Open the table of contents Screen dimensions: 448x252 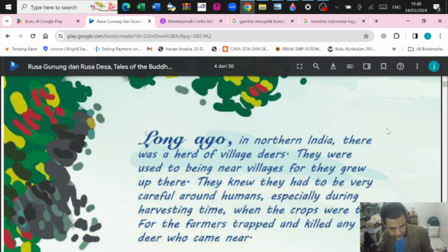pos(350,66)
